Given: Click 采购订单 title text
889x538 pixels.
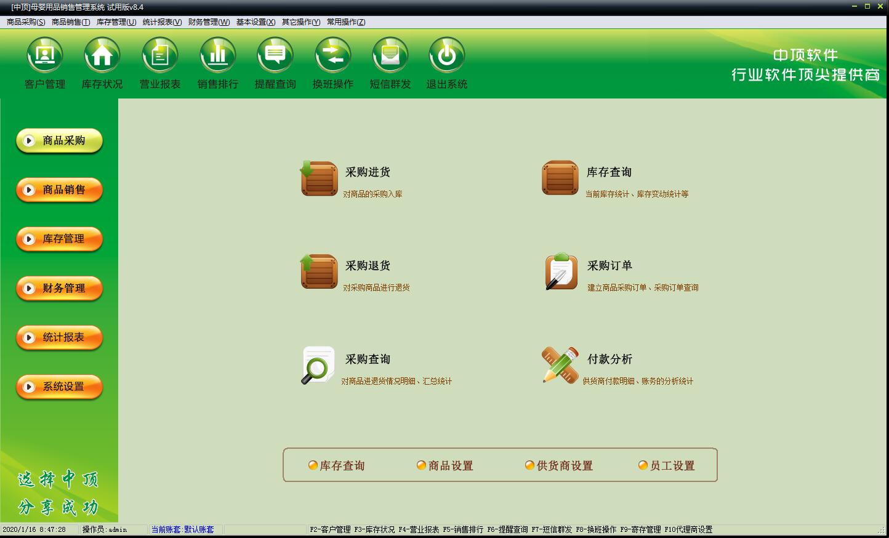Looking at the screenshot, I should point(609,266).
